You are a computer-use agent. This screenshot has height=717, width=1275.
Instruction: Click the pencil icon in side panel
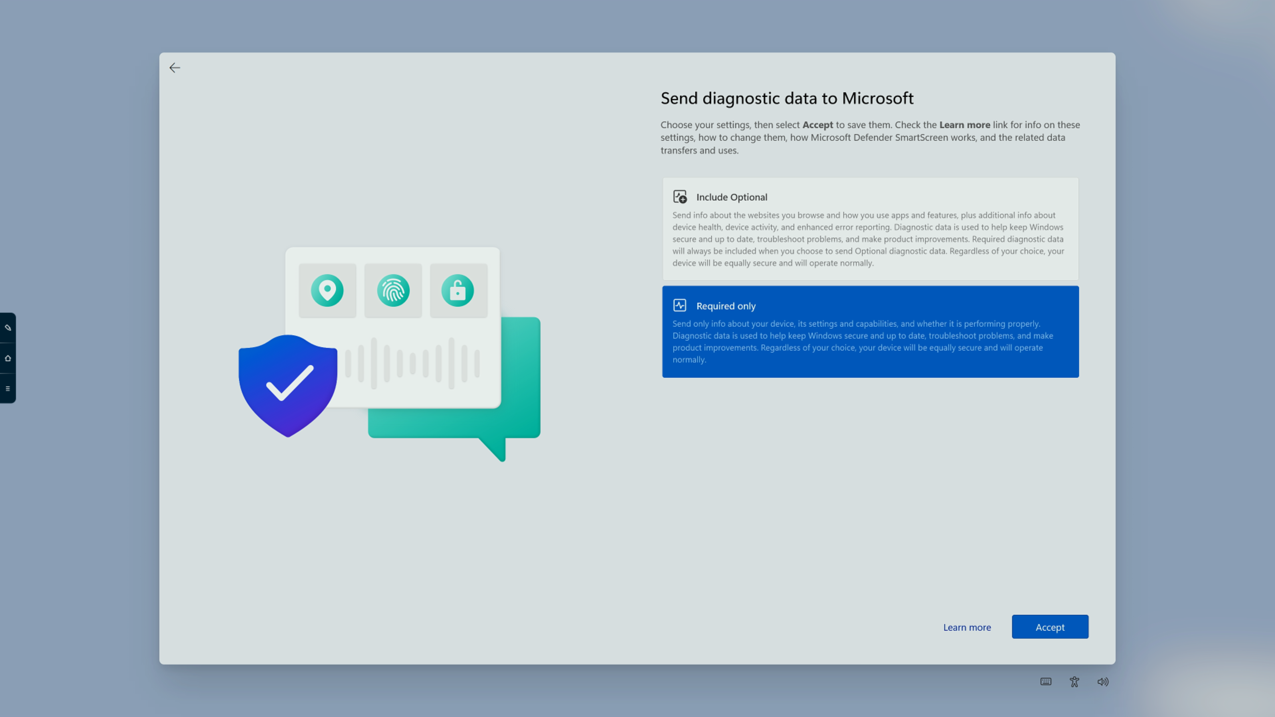click(8, 328)
